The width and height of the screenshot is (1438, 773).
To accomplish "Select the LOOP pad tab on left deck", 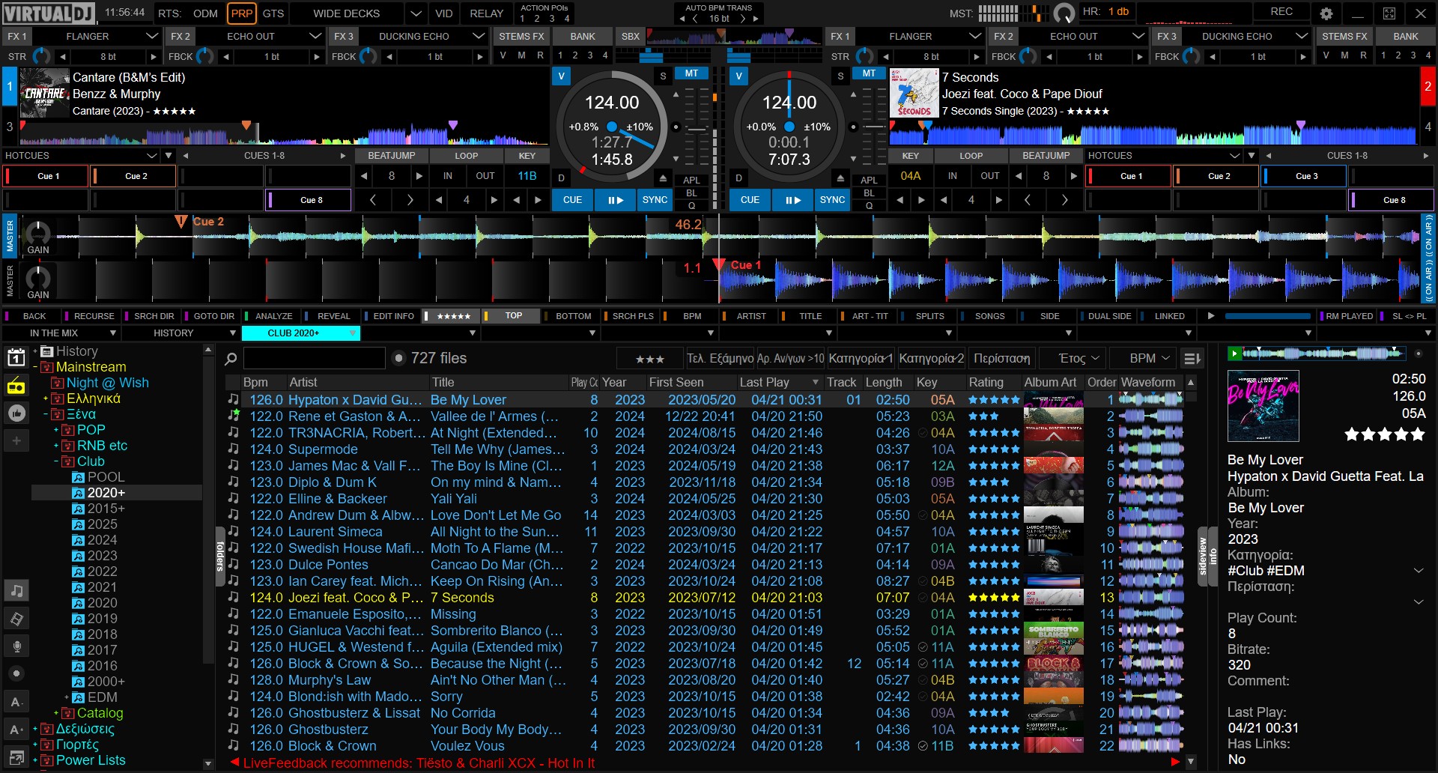I will [466, 156].
